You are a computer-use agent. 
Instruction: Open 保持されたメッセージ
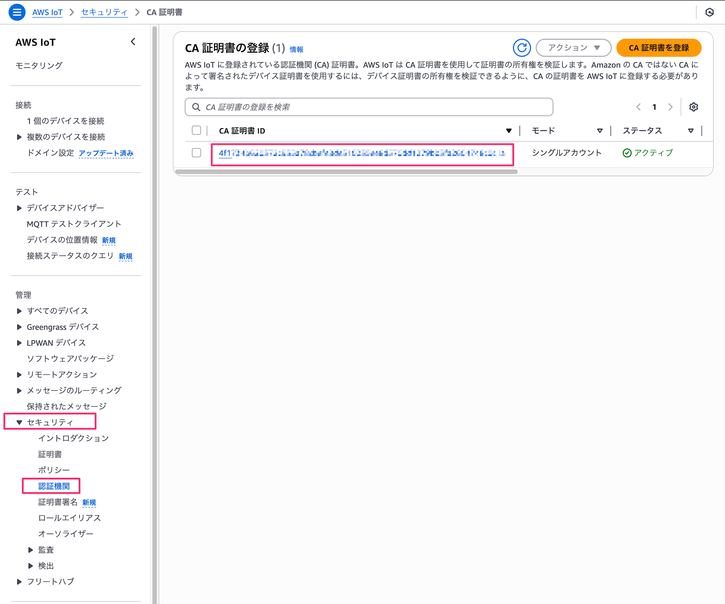(67, 406)
